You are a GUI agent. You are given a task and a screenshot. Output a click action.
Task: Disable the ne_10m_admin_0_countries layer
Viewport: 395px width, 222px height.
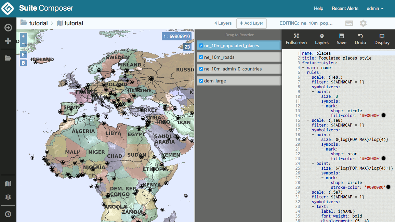pyautogui.click(x=201, y=69)
